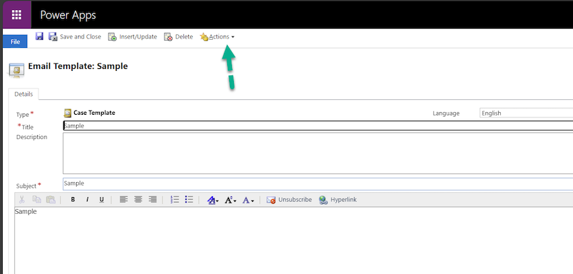Image resolution: width=573 pixels, height=274 pixels.
Task: Open the font size dropdown
Action: click(x=231, y=200)
